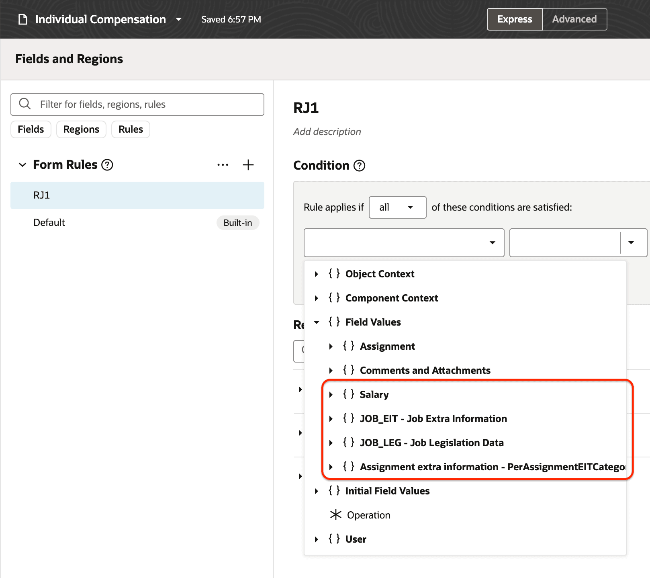Viewport: 650px width, 578px height.
Task: Click the braces icon next to JOB_LEG
Action: pyautogui.click(x=349, y=443)
